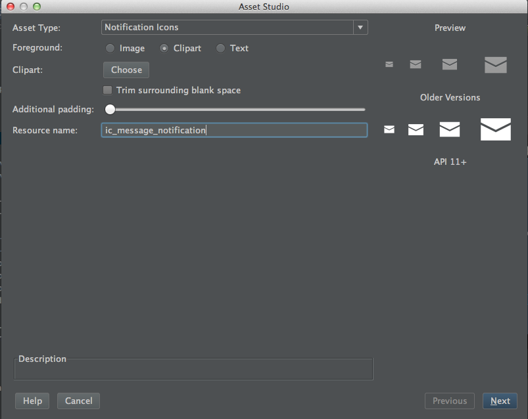Click the Notification Icons combo box
Screen dimensions: 528x419
pos(234,27)
